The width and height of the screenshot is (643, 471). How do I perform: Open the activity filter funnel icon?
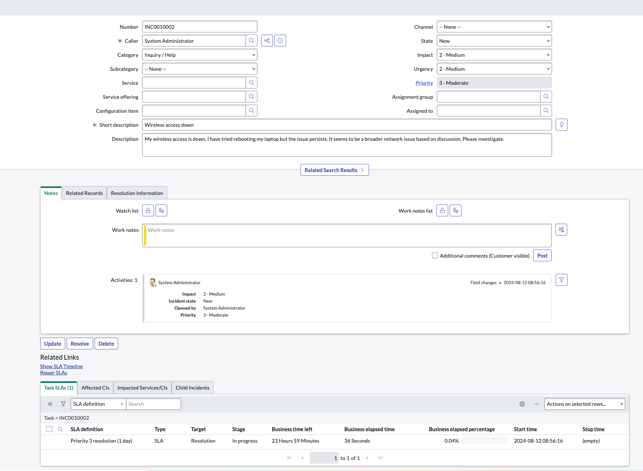point(561,280)
